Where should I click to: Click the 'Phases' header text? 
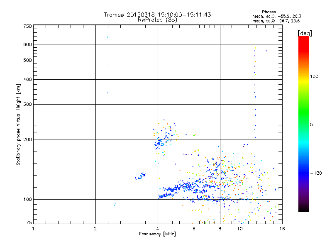tap(269, 12)
